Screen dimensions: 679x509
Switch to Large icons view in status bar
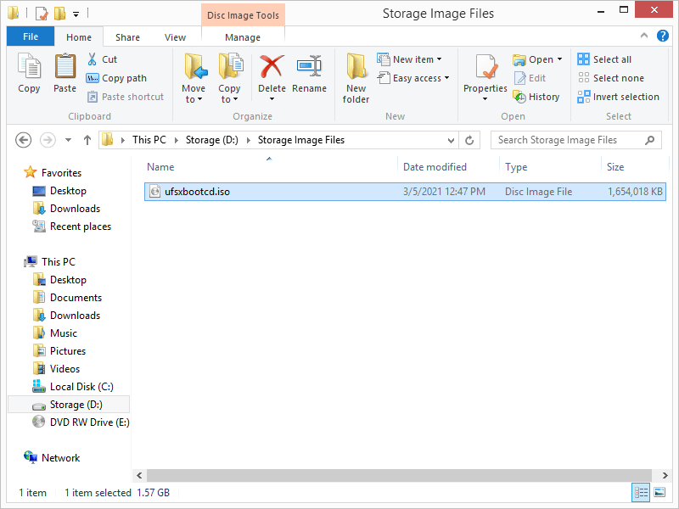(659, 493)
